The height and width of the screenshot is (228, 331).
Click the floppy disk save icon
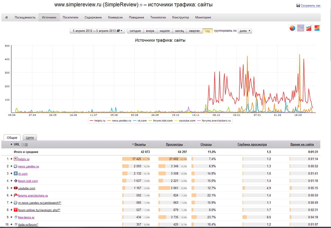[x=298, y=6]
